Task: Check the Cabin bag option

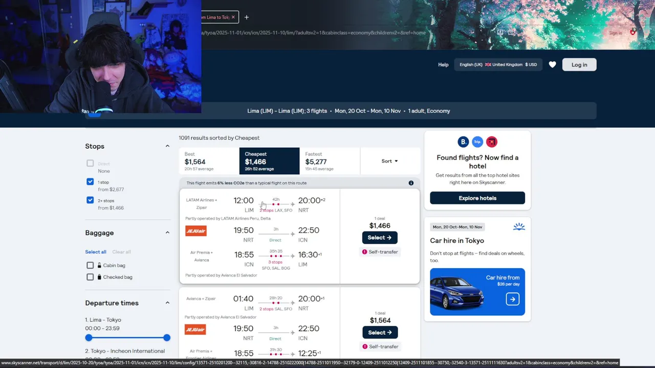Action: coord(90,265)
